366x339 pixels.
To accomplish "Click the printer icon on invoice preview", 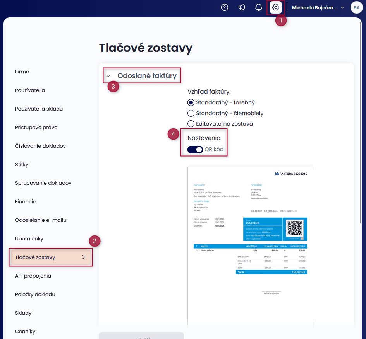I will (x=277, y=174).
